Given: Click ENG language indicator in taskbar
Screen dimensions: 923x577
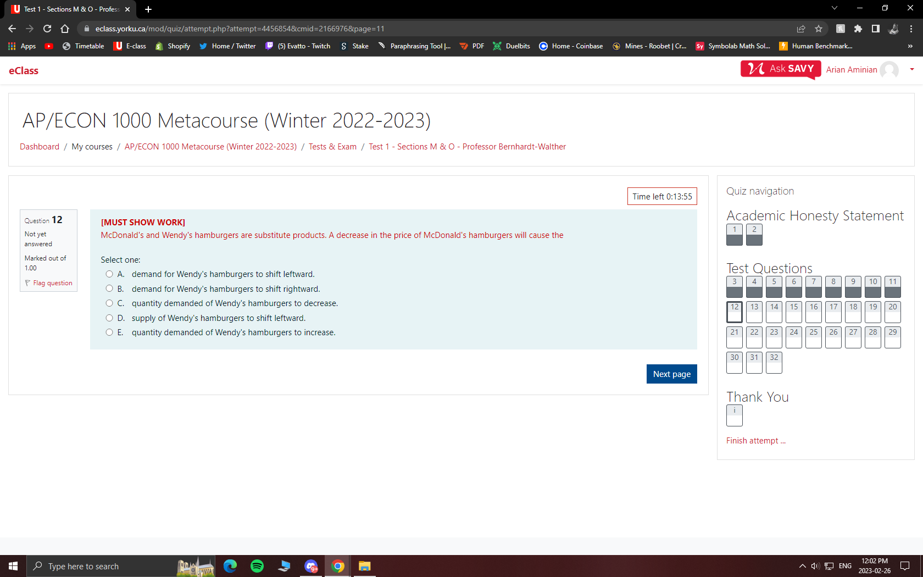Looking at the screenshot, I should [x=845, y=566].
